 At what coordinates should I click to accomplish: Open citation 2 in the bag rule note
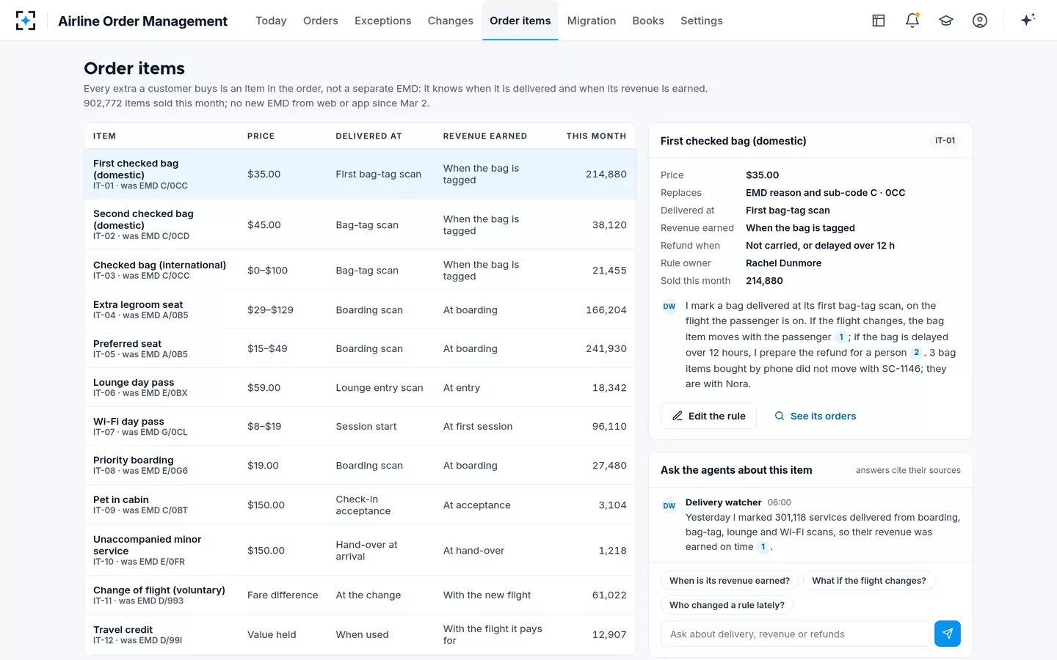pos(916,353)
